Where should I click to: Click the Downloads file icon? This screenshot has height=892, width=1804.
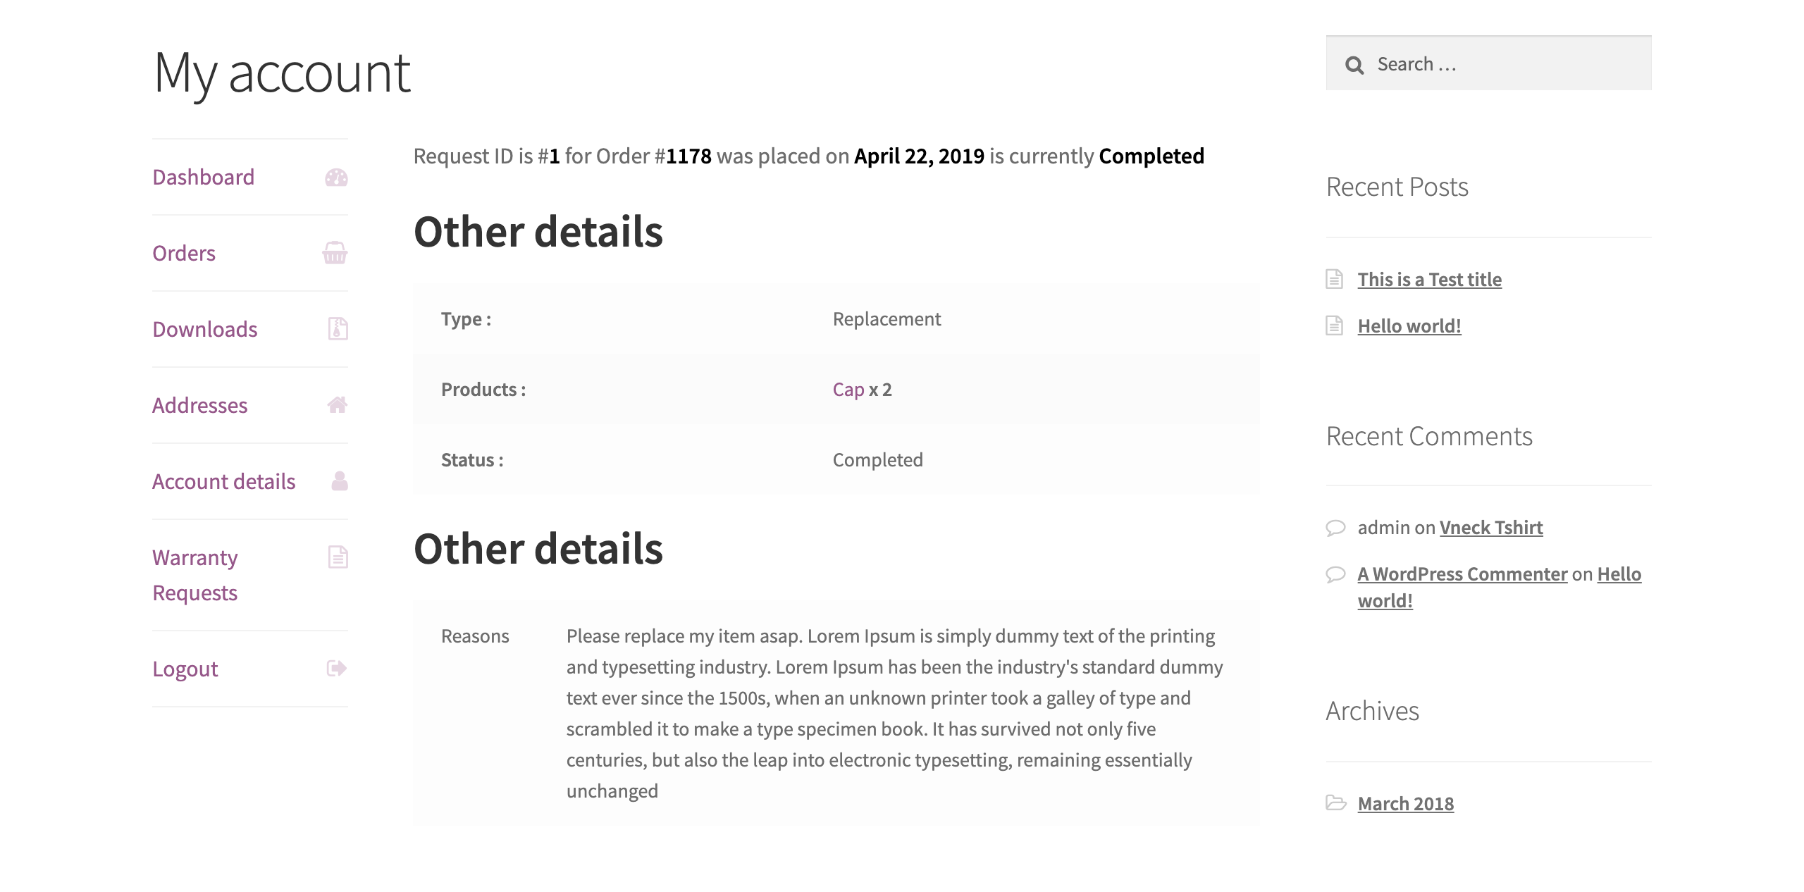click(x=338, y=329)
